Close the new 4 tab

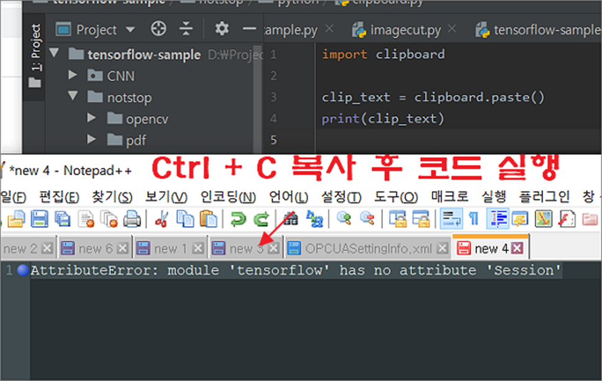(518, 249)
